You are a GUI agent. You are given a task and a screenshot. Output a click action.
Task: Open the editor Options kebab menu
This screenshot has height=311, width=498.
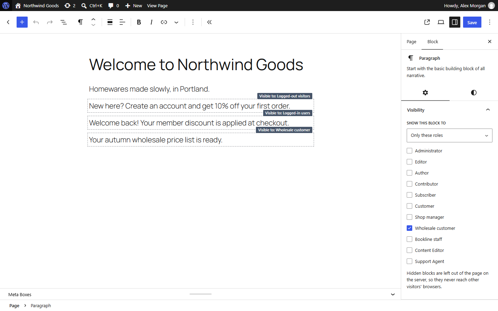490,22
